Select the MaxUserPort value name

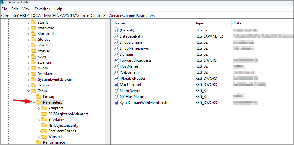point(131,85)
